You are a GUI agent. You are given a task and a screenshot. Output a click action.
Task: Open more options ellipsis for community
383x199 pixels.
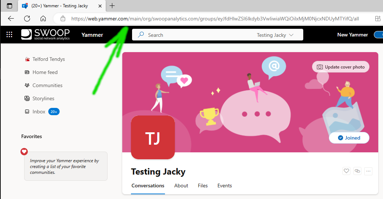[x=368, y=171]
